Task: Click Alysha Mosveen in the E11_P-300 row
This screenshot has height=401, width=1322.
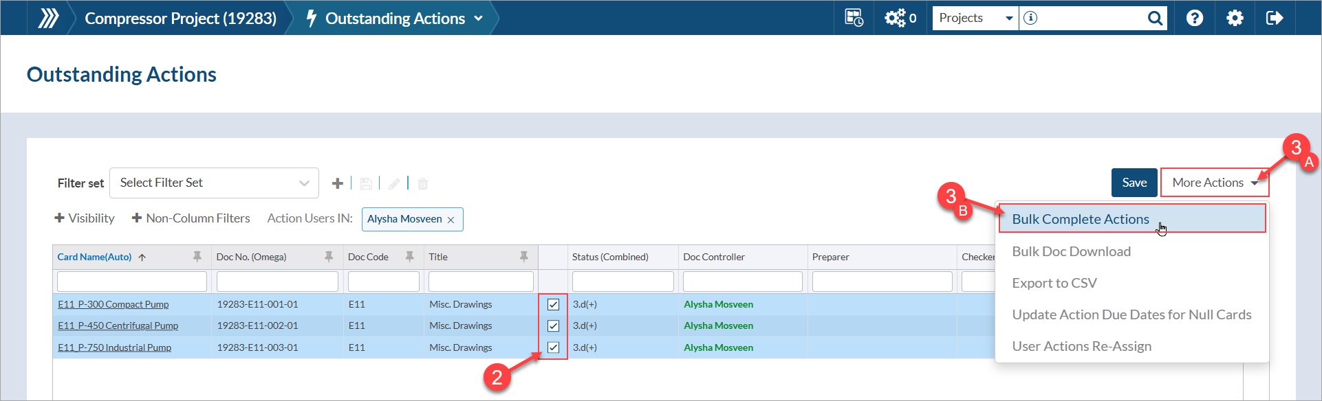Action: (x=718, y=304)
